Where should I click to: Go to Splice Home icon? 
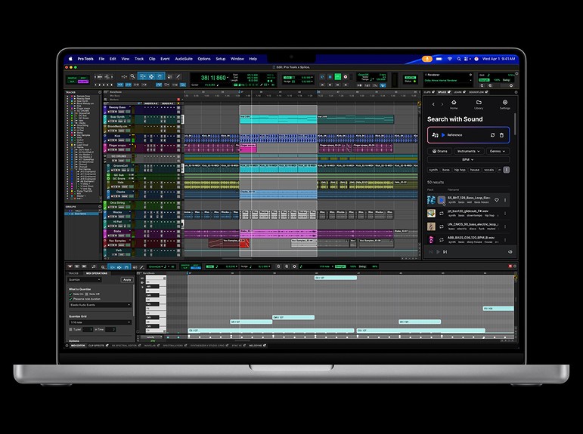(454, 102)
